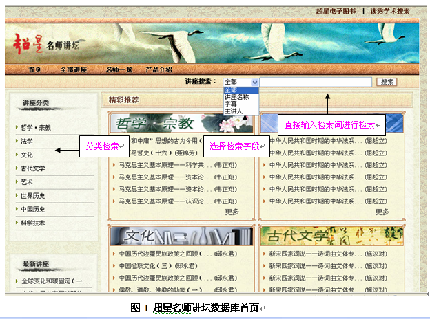Click arrow bullet beside 法学 category

pyautogui.click(x=17, y=141)
